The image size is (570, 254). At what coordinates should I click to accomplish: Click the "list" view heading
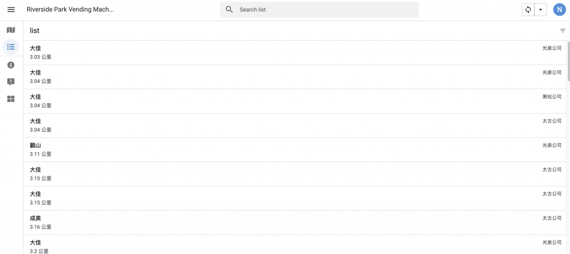(35, 31)
